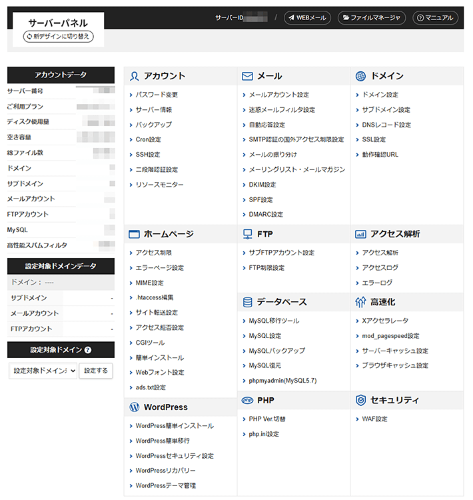Open DKIM設定
Viewport: 473px width, 500px height.
click(x=262, y=185)
